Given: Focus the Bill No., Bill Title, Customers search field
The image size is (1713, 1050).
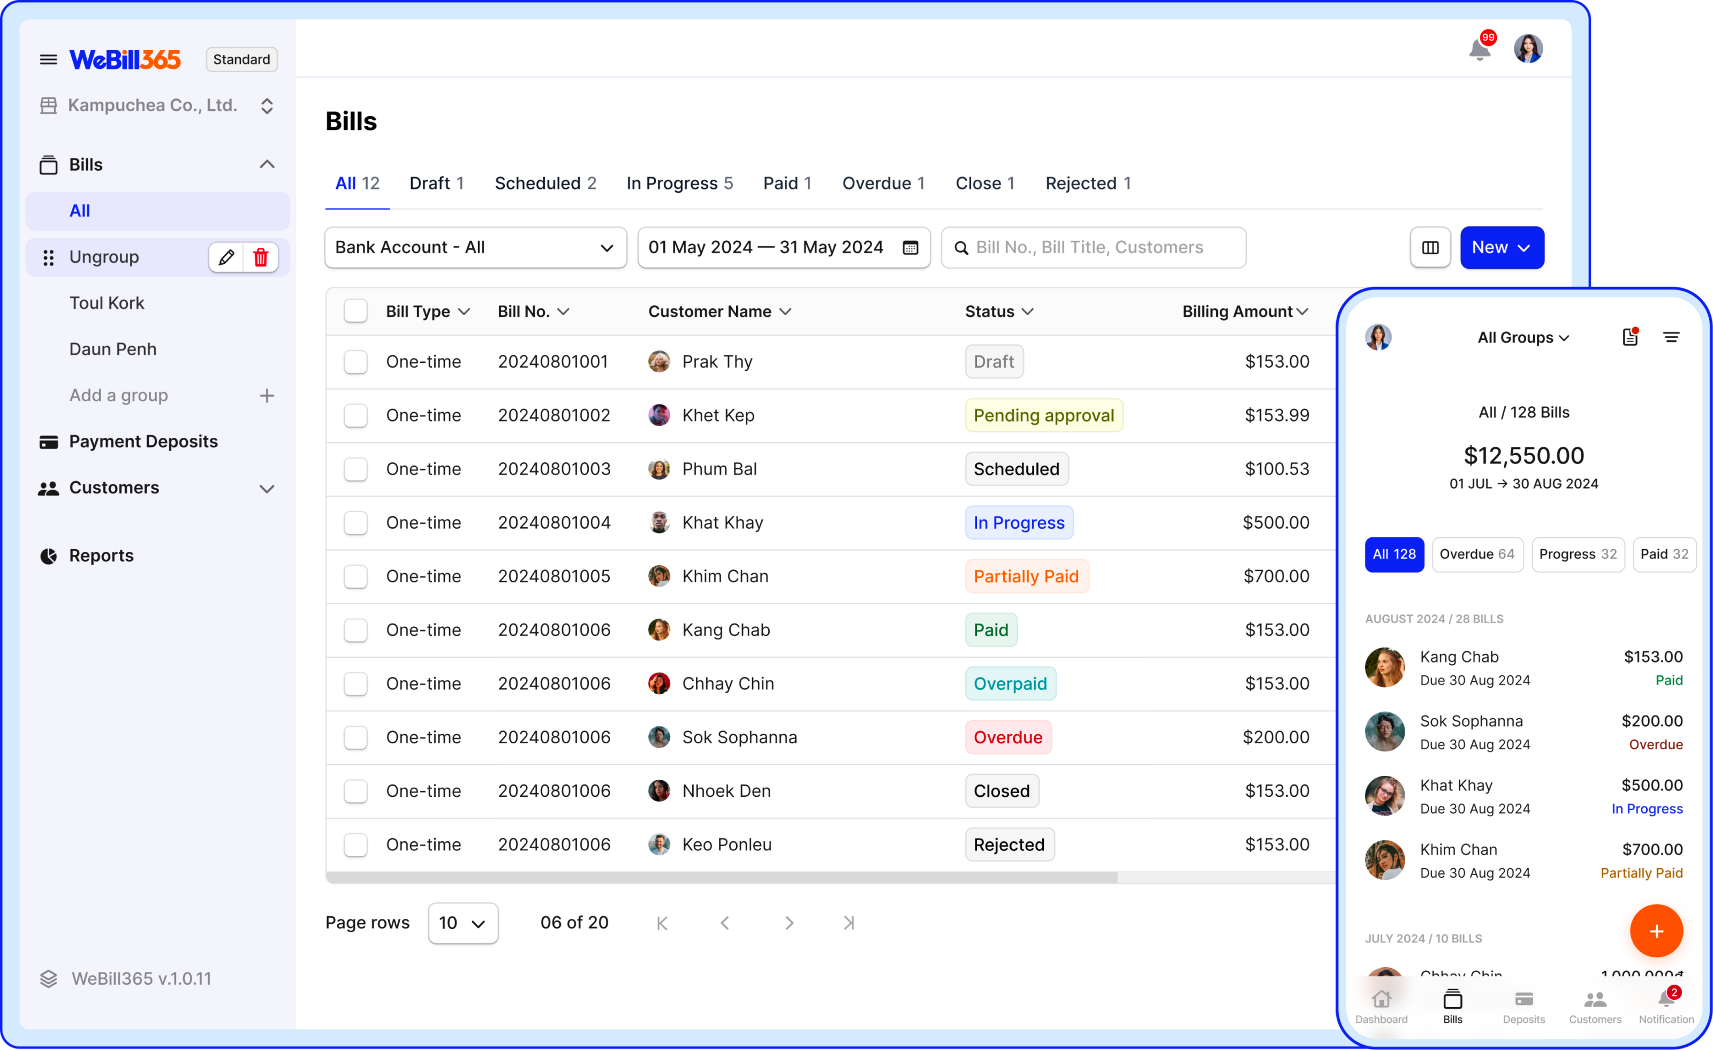Looking at the screenshot, I should pos(1093,247).
